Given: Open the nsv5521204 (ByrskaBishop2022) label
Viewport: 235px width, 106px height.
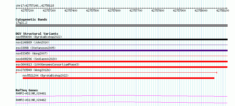Looking at the screenshot, I should (x=45, y=75).
